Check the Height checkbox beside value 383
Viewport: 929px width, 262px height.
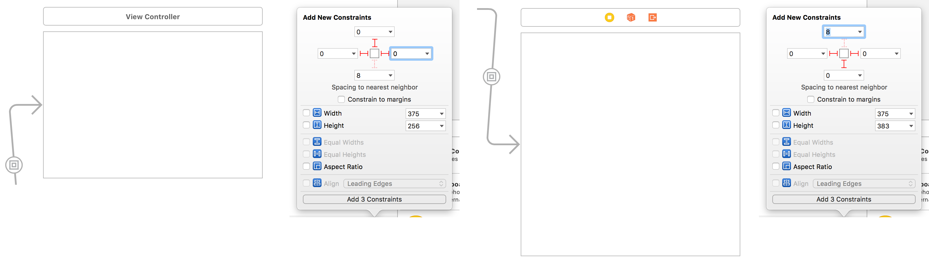(x=776, y=125)
